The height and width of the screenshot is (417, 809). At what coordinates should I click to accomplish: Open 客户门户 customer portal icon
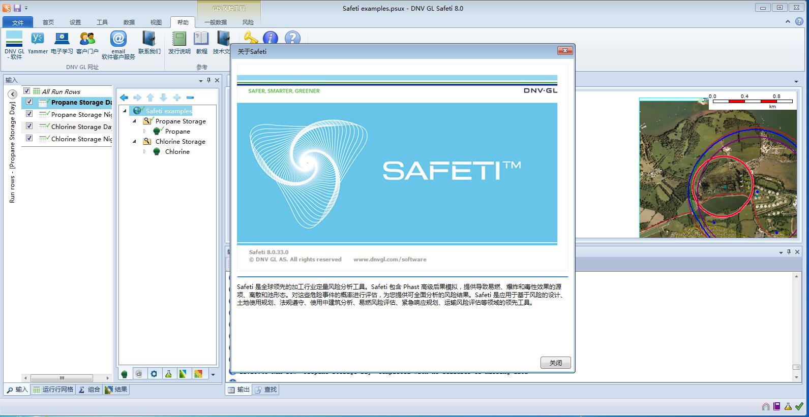87,39
